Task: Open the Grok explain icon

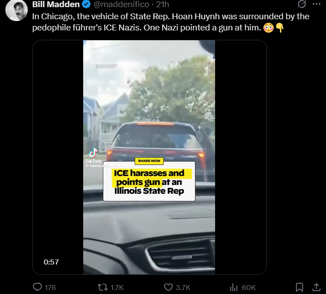Action: [302, 4]
